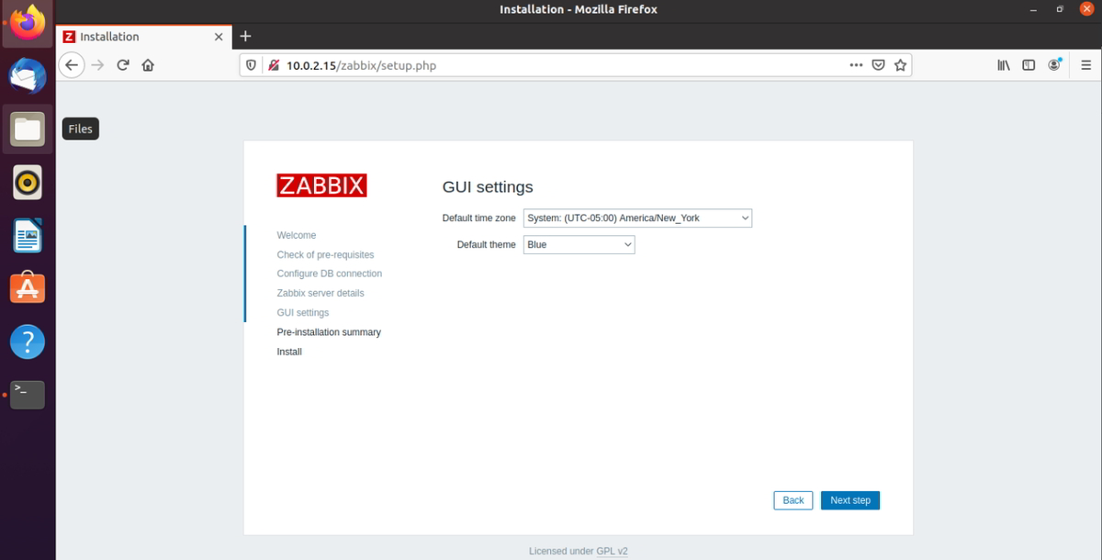
Task: Open the tracking protection shield icon
Action: pos(250,64)
